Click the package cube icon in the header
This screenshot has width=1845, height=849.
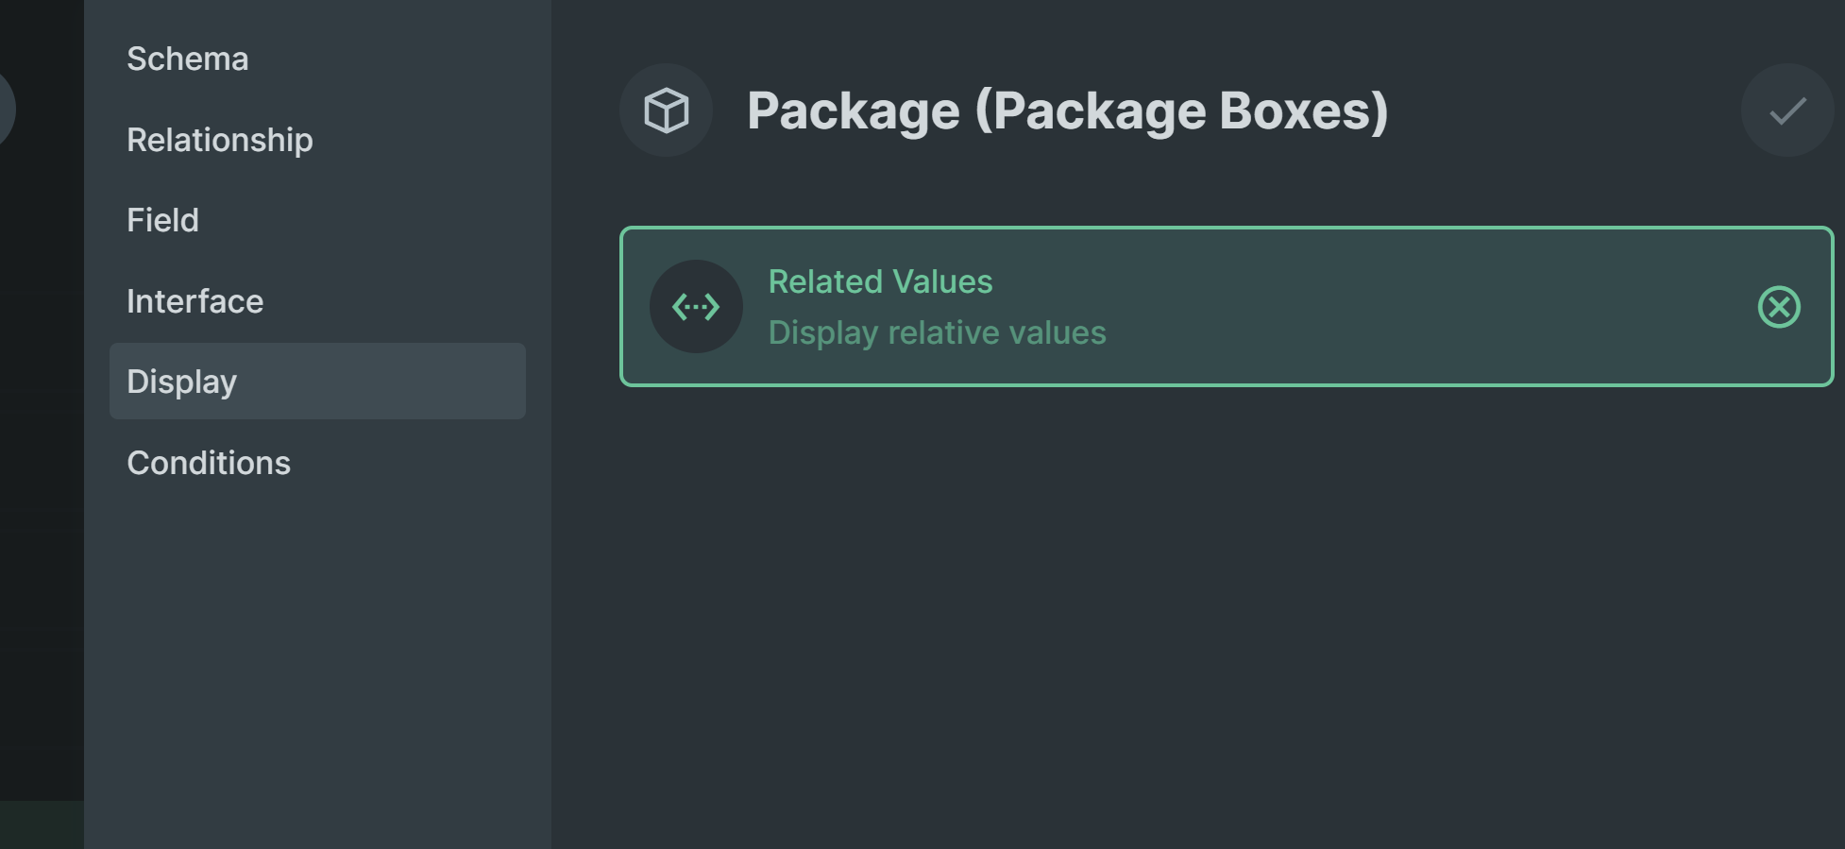tap(666, 110)
